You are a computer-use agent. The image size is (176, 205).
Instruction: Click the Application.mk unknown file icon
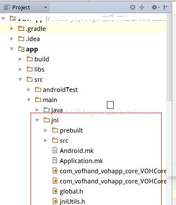55,161
